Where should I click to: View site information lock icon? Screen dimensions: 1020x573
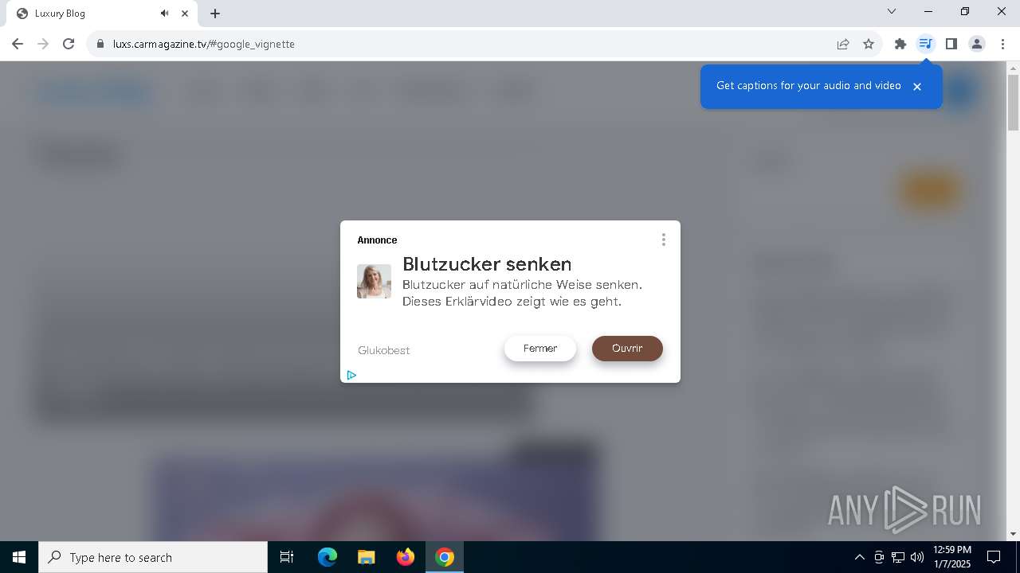(100, 44)
